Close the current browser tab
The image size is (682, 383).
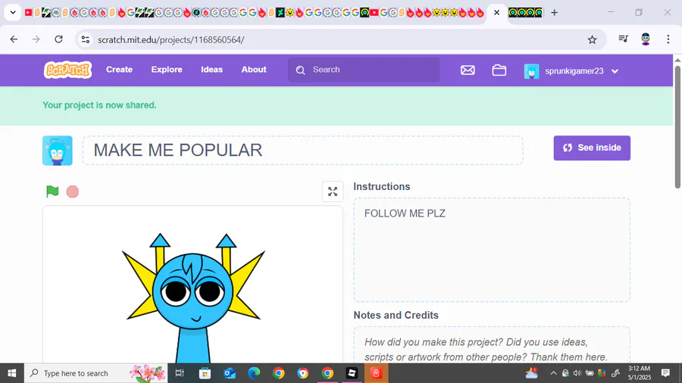click(x=496, y=13)
